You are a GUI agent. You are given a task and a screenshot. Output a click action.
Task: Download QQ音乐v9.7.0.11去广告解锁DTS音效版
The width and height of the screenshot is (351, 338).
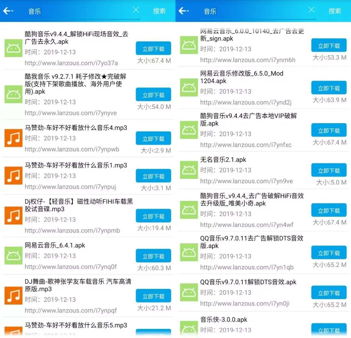(x=329, y=253)
